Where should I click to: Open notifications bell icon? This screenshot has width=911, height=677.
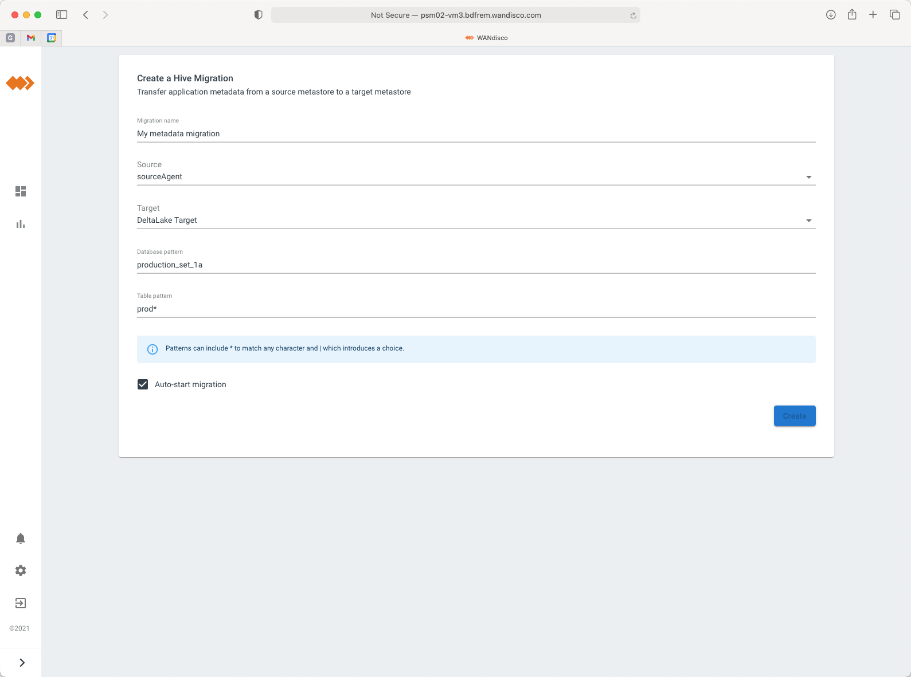(x=21, y=538)
